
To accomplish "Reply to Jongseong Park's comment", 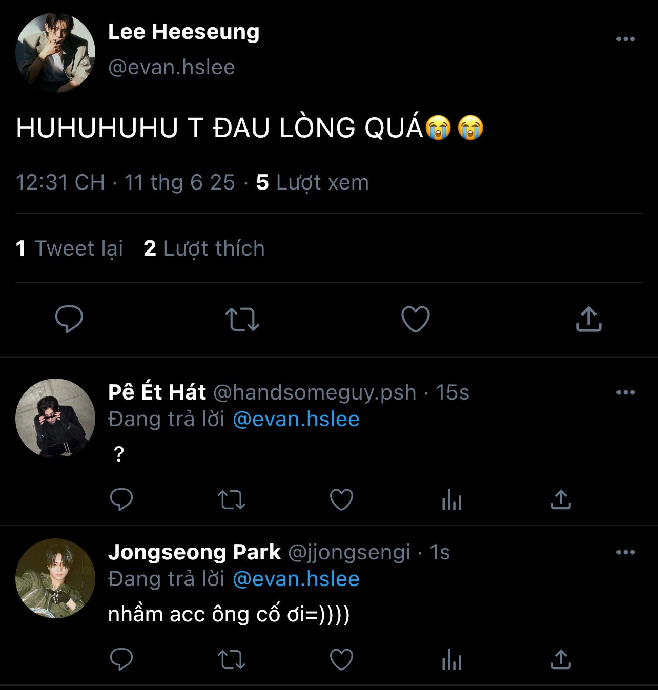I will tap(121, 659).
